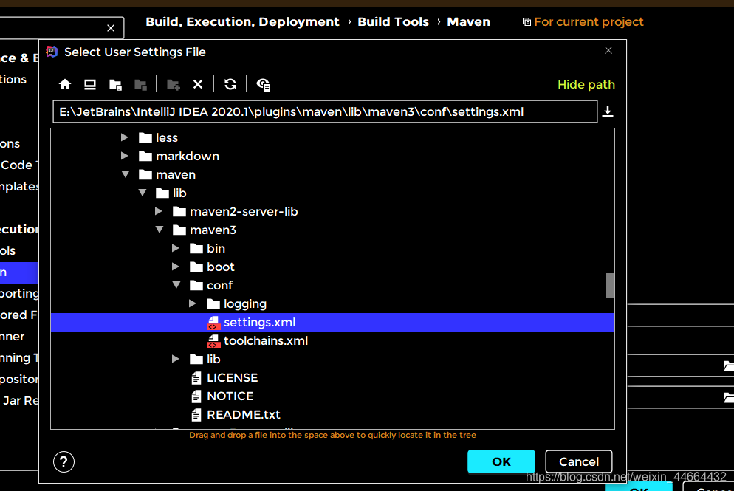Screen dimensions: 734x491
Task: Toggle Show Hidden Files and Directories icon
Action: [x=264, y=85]
